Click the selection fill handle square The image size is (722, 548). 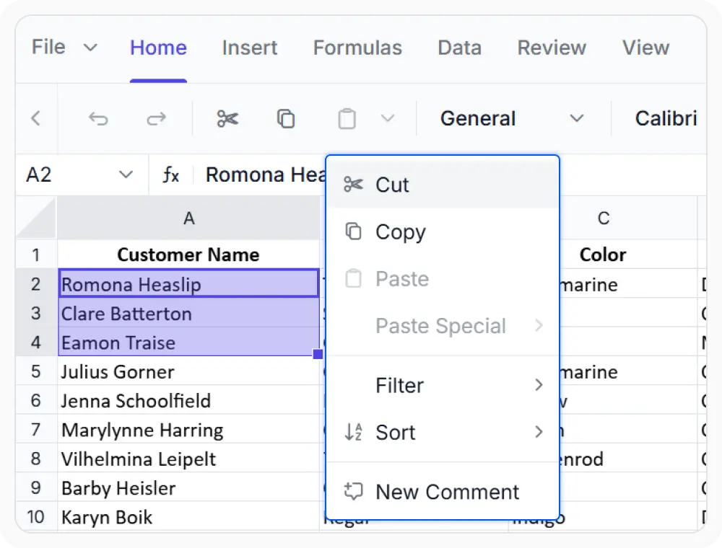click(x=318, y=354)
